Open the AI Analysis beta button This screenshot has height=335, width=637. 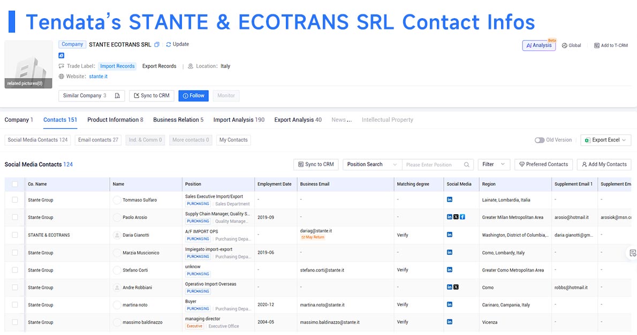click(539, 45)
